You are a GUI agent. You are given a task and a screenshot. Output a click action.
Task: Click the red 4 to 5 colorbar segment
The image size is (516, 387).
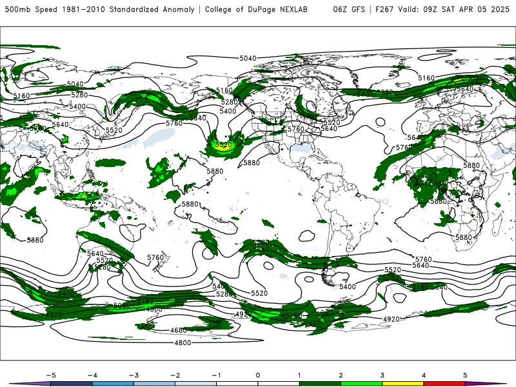tap(444, 384)
